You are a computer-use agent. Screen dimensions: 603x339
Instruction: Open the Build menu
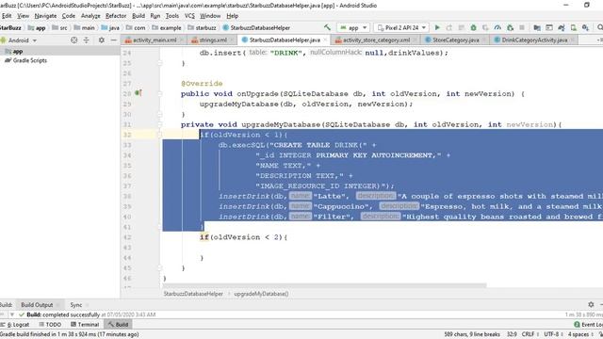pos(139,16)
